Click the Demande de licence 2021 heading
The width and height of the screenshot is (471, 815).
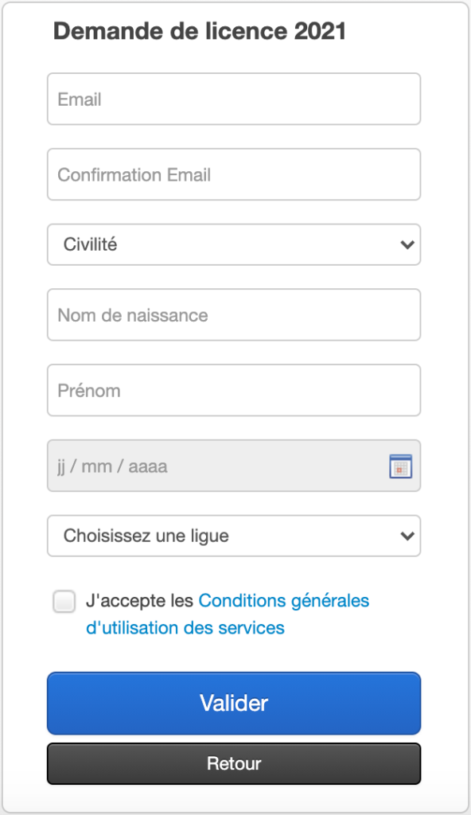point(200,31)
